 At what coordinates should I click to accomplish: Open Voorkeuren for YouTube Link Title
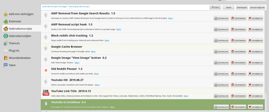(221, 96)
